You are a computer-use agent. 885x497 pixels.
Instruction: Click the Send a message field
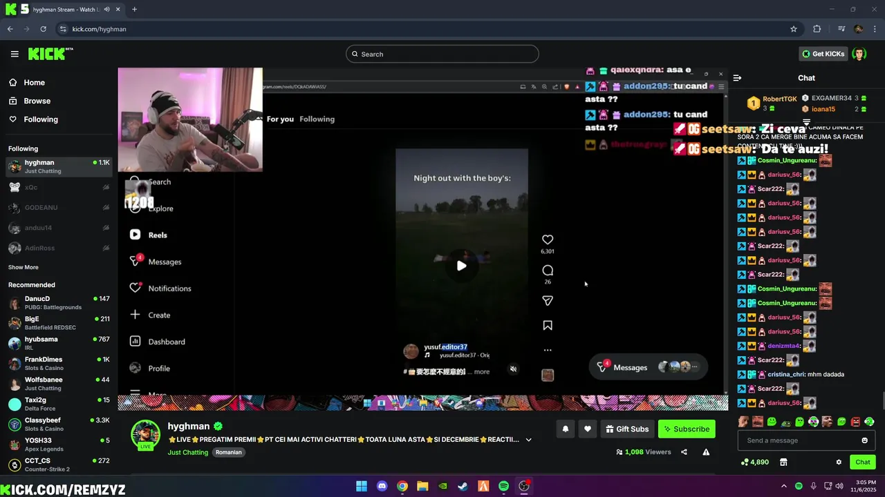tap(806, 440)
